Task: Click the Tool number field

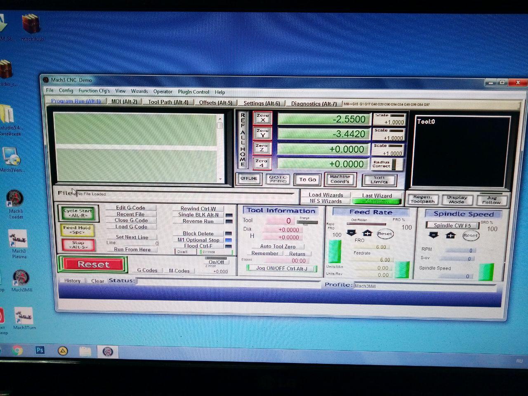Action: (280, 221)
